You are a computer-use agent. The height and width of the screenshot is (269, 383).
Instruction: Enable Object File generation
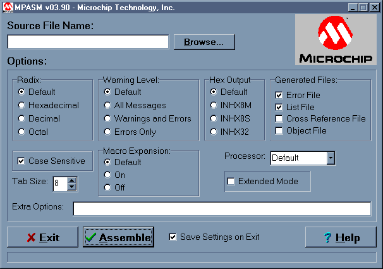click(279, 130)
